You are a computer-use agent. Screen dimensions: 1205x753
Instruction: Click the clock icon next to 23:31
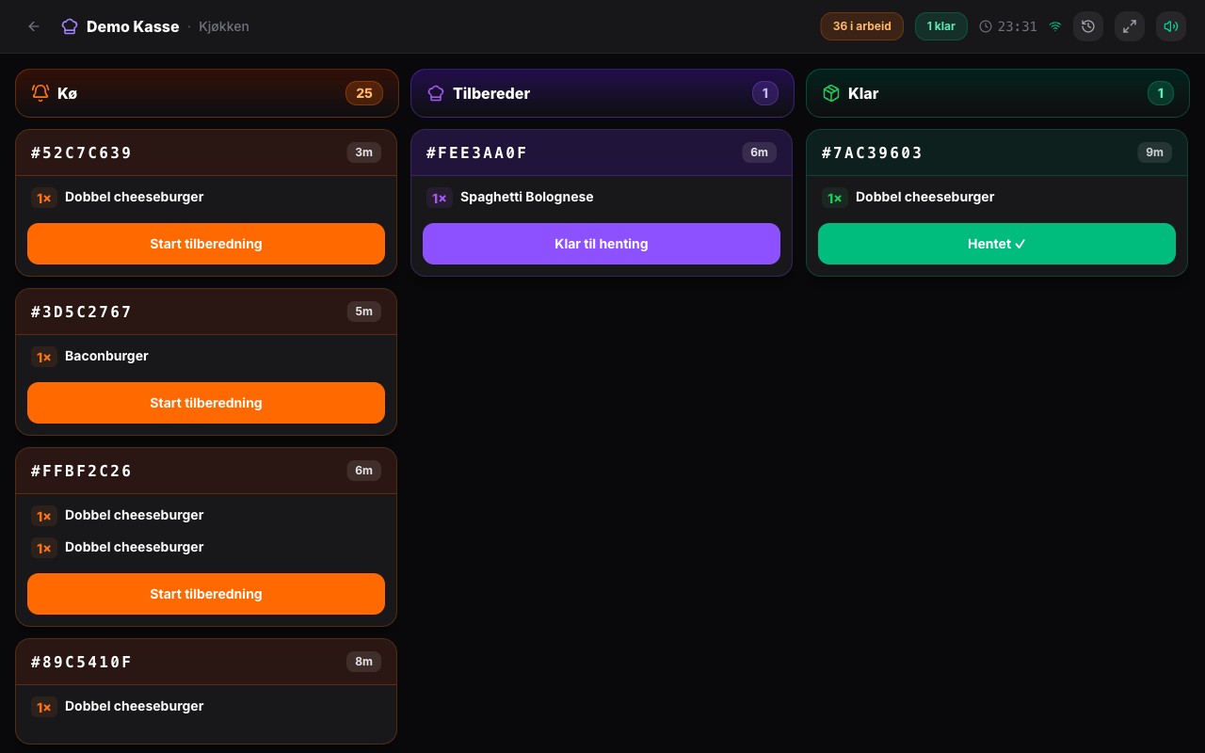[986, 26]
